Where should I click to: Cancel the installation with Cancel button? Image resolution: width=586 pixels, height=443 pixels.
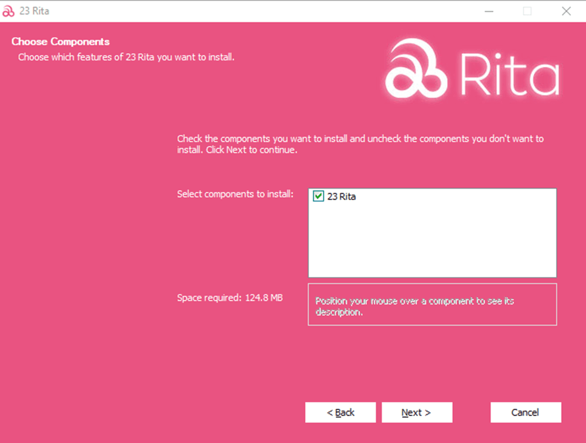click(x=525, y=413)
